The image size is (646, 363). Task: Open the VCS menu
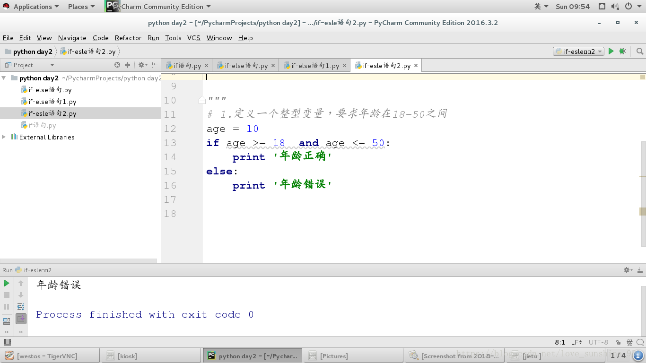[194, 38]
